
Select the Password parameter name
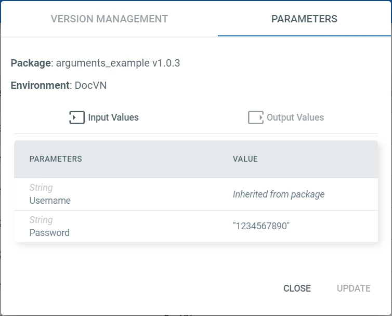coord(49,233)
